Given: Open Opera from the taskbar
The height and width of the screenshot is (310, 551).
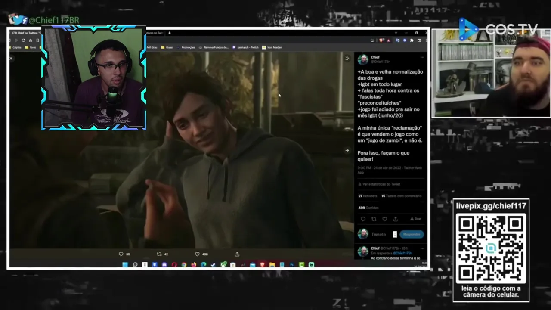Looking at the screenshot, I should point(174,265).
